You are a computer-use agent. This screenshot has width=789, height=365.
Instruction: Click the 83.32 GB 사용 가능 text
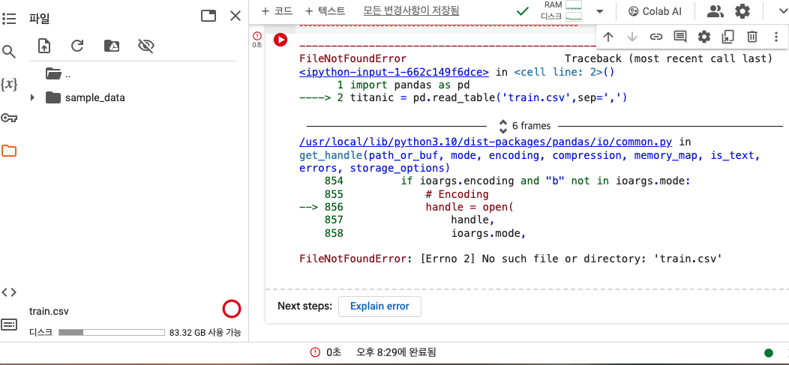(x=205, y=332)
